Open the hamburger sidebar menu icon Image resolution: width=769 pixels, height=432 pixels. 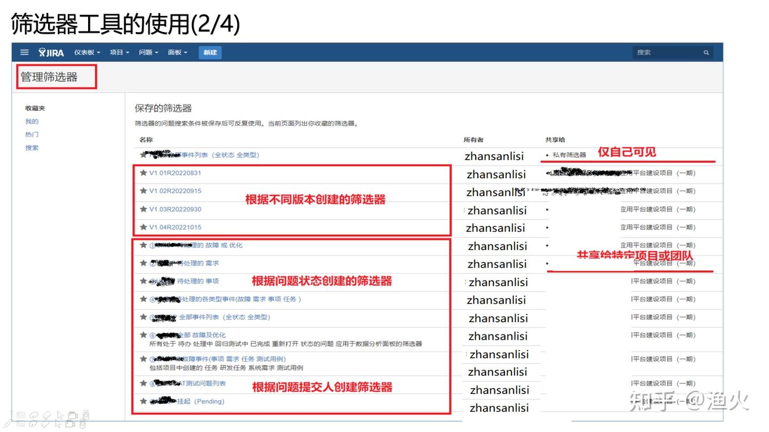(25, 52)
